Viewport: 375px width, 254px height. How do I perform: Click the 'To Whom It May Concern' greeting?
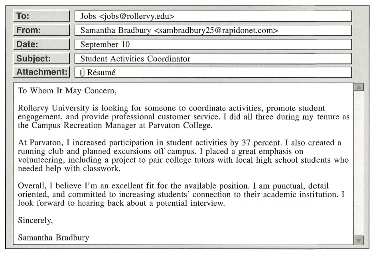tap(67, 91)
